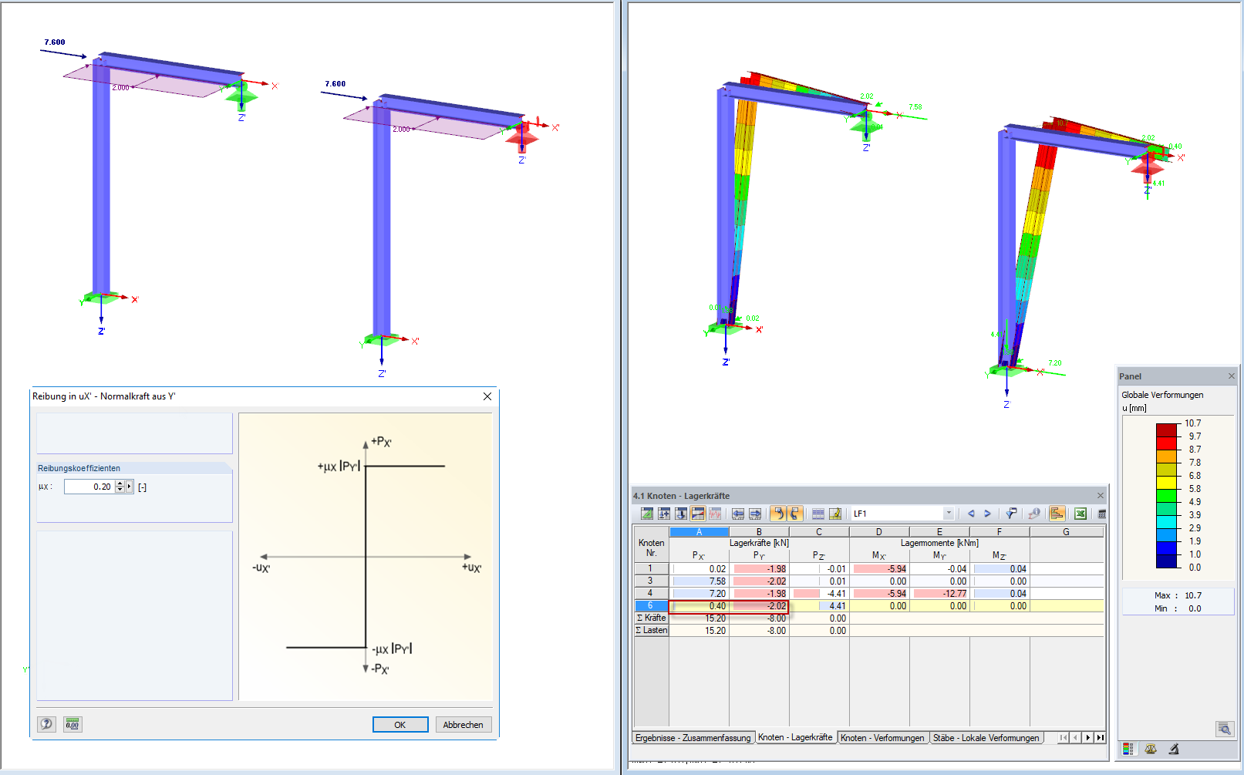Open the microscope filter tab in the panel
This screenshot has width=1244, height=775.
pos(1173,749)
